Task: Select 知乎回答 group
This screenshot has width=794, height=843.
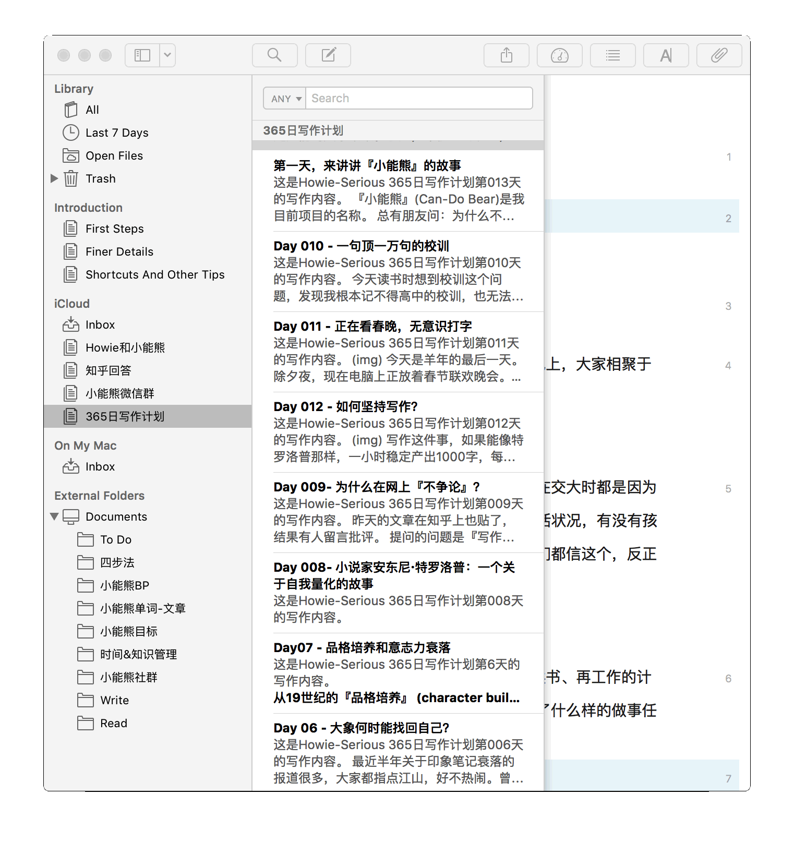Action: [148, 370]
